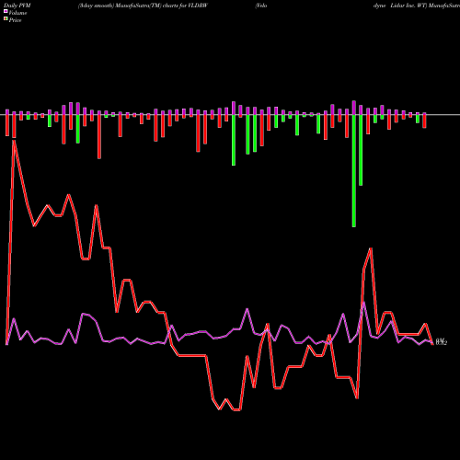Click the purple Volume legend swatch
This screenshot has width=460, height=460.
point(6,11)
